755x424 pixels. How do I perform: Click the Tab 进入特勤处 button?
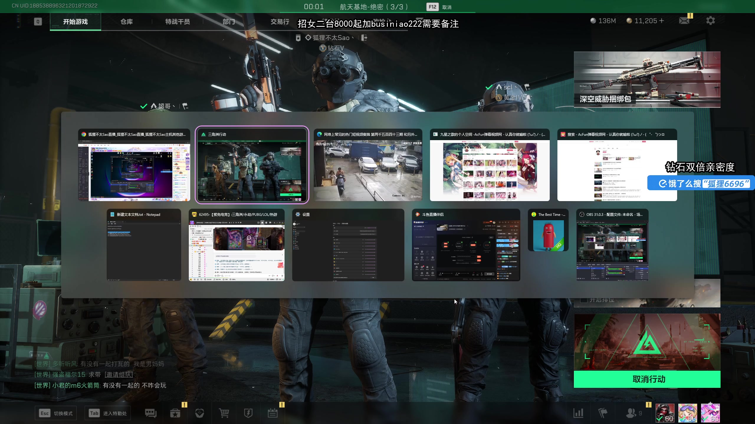tap(108, 413)
